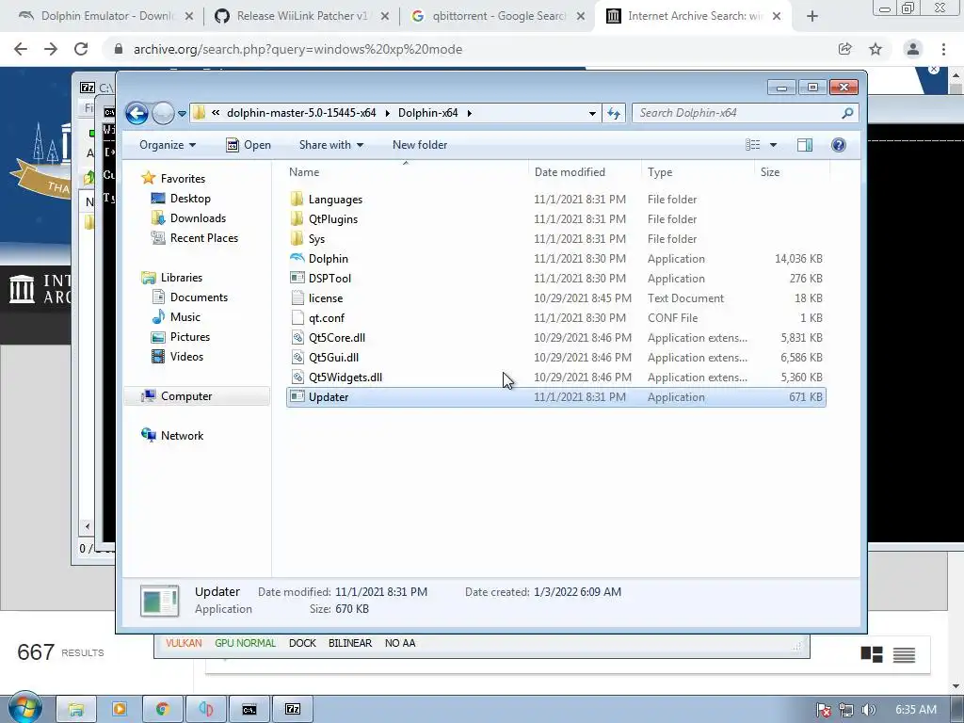This screenshot has width=964, height=723.
Task: Sort files by Name column
Action: [x=304, y=172]
